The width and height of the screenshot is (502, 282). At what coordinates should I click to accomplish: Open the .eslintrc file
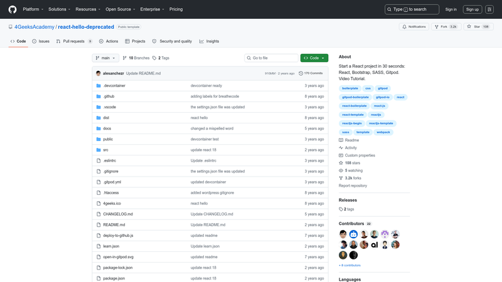[x=109, y=160]
